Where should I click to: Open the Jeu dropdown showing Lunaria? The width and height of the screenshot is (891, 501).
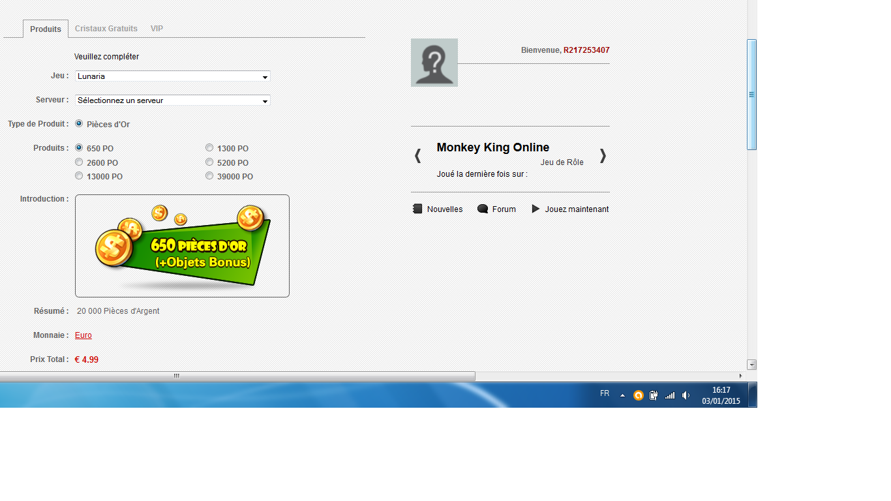[173, 76]
